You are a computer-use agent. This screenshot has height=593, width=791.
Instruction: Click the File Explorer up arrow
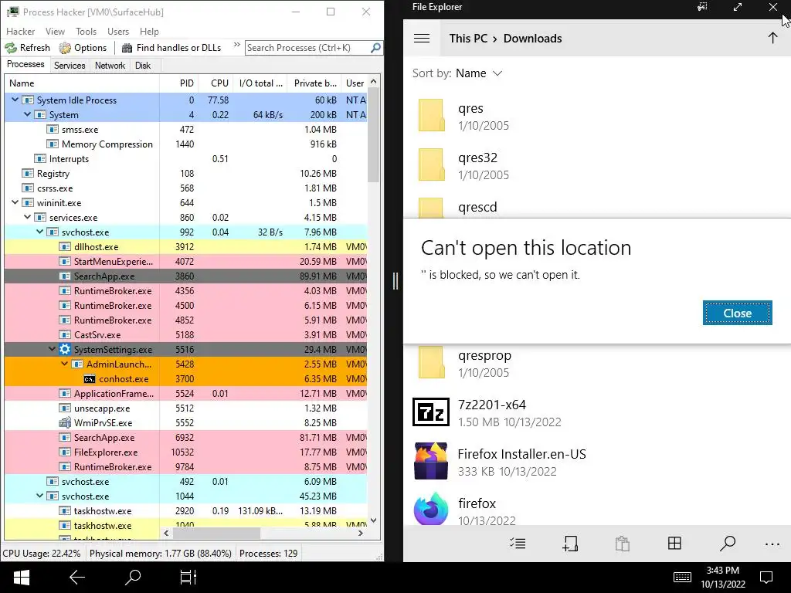pyautogui.click(x=772, y=38)
